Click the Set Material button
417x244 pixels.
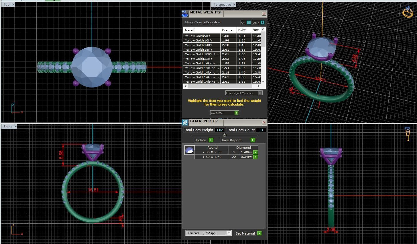pos(248,233)
